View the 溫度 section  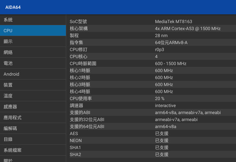click(33, 96)
